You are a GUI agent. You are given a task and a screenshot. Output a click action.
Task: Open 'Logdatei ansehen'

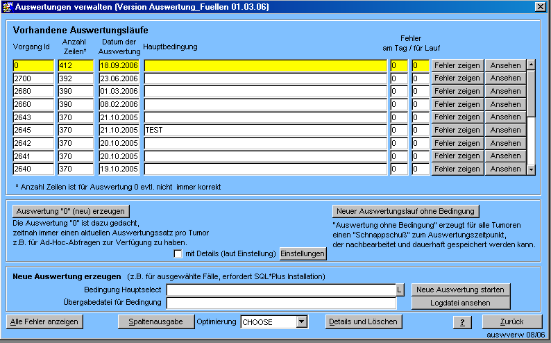click(461, 303)
